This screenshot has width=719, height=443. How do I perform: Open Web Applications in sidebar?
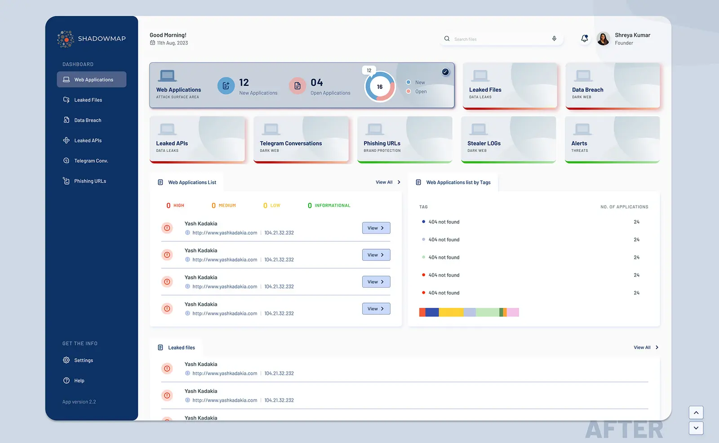coord(92,79)
